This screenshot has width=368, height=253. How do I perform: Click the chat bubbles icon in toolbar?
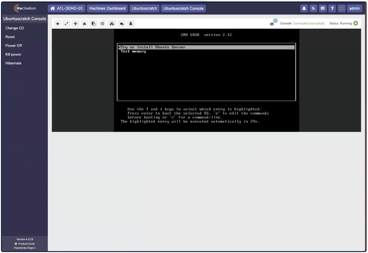(x=121, y=23)
